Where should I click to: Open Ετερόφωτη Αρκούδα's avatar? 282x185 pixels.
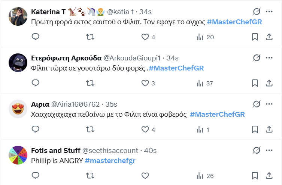point(18,63)
